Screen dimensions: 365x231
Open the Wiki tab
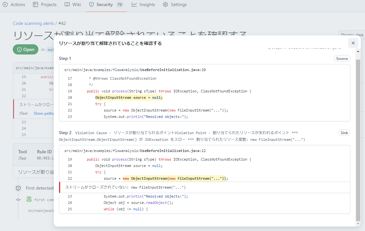point(73,4)
